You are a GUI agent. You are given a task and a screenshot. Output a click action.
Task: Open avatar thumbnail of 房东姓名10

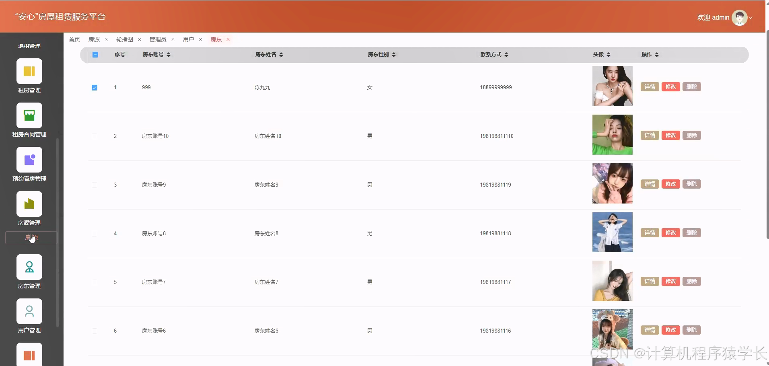coord(613,135)
